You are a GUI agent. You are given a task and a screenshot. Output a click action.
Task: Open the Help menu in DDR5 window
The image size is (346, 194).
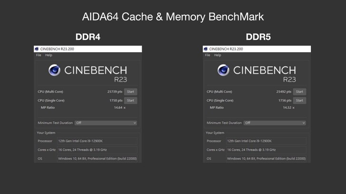click(218, 55)
